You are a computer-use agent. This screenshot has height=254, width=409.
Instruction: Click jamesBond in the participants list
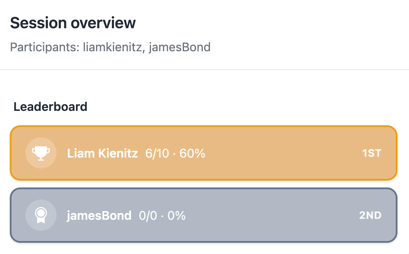point(180,47)
